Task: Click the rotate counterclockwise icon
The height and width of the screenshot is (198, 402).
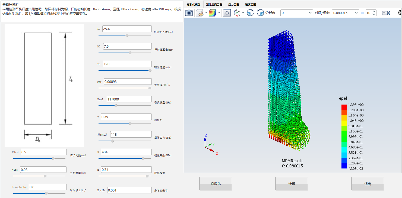Action: [260, 13]
